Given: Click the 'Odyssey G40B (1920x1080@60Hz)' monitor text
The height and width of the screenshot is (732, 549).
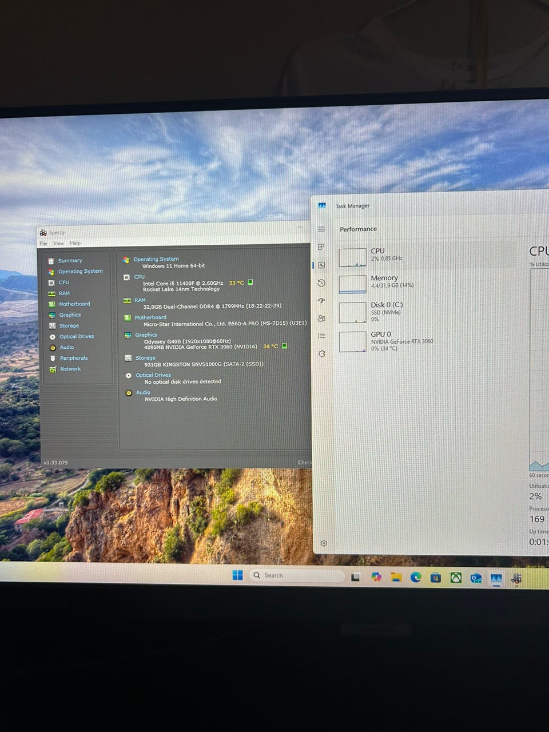Looking at the screenshot, I should point(187,341).
